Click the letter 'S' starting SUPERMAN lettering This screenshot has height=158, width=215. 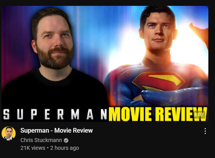[6, 114]
